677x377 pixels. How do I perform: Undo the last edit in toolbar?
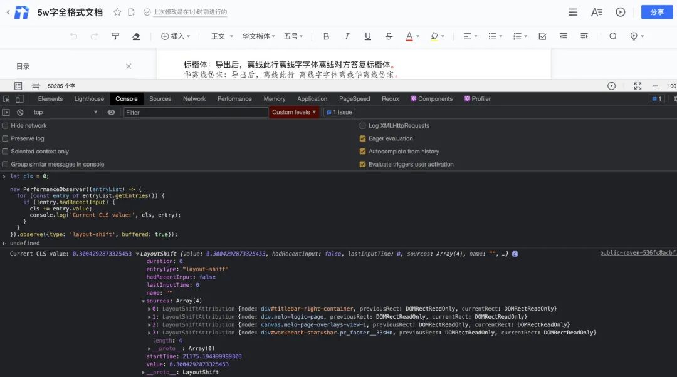coord(74,36)
